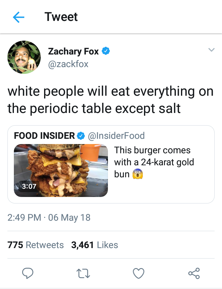This screenshot has height=289, width=222.
Task: Click the FOOD INSIDER account name
Action: click(44, 135)
